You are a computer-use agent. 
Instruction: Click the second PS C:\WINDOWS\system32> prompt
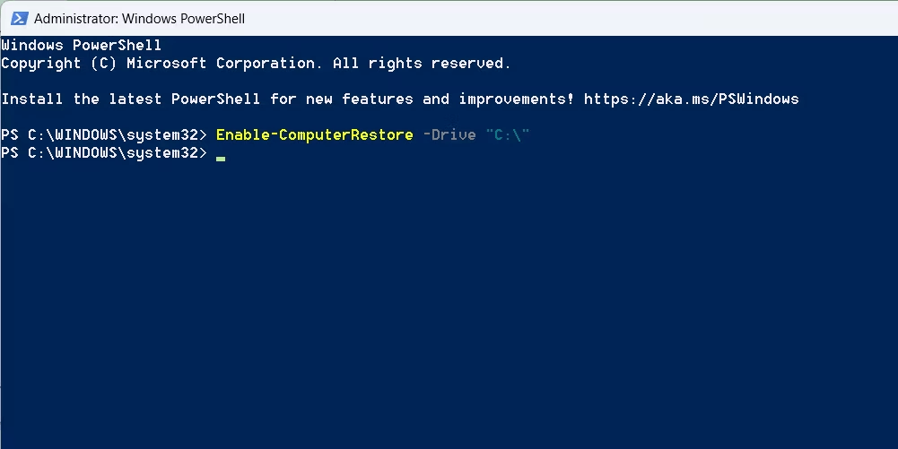click(x=104, y=153)
